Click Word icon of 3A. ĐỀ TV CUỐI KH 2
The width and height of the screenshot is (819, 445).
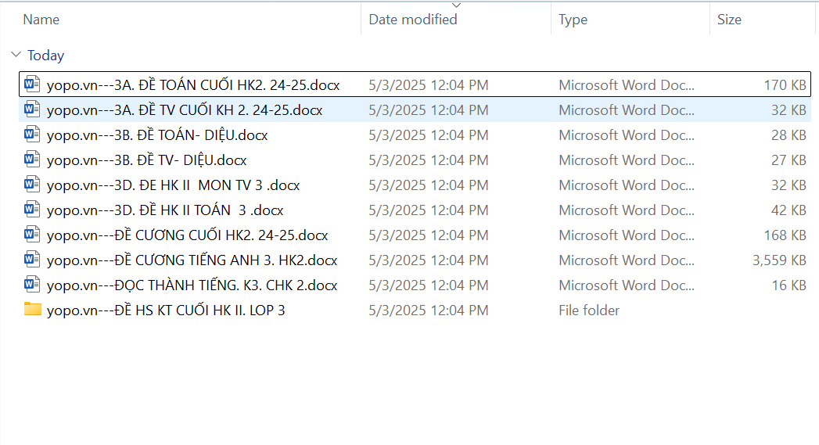click(32, 109)
